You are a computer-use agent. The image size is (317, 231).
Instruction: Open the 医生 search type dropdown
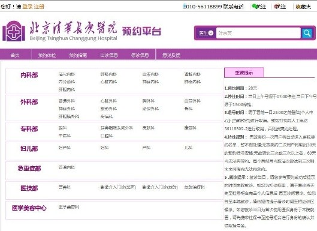(x=206, y=33)
